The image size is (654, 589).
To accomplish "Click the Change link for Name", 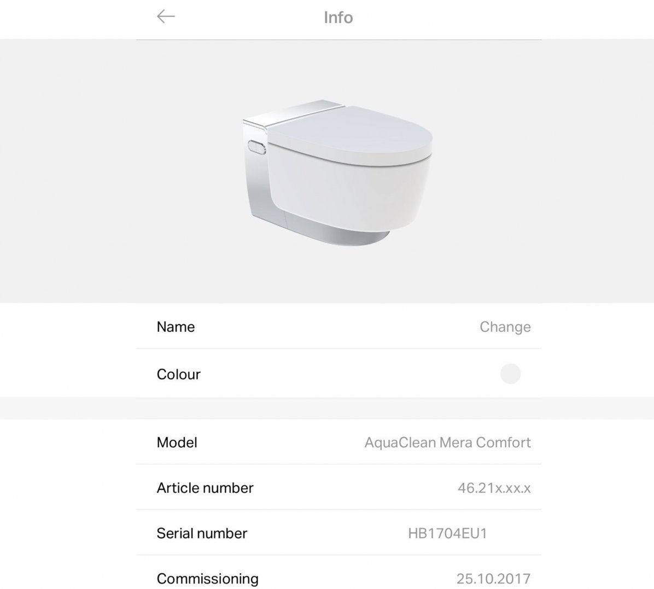I will click(505, 327).
